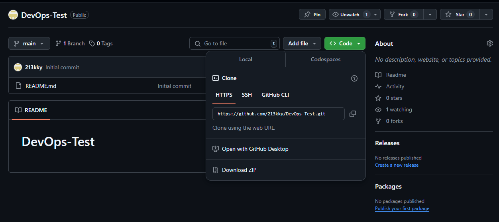Expand the Unwatch notifications dropdown arrow
This screenshot has height=222, width=499.
375,14
